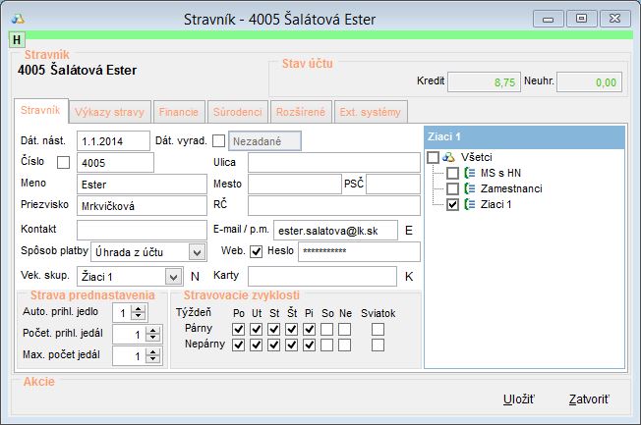Image resolution: width=641 pixels, height=425 pixels.
Task: Click the Ziaci 1 group icon in tree
Action: point(468,204)
